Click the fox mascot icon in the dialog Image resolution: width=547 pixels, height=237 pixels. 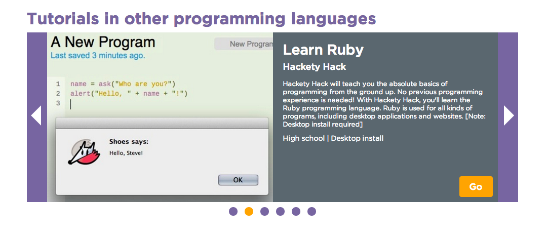[x=84, y=152]
